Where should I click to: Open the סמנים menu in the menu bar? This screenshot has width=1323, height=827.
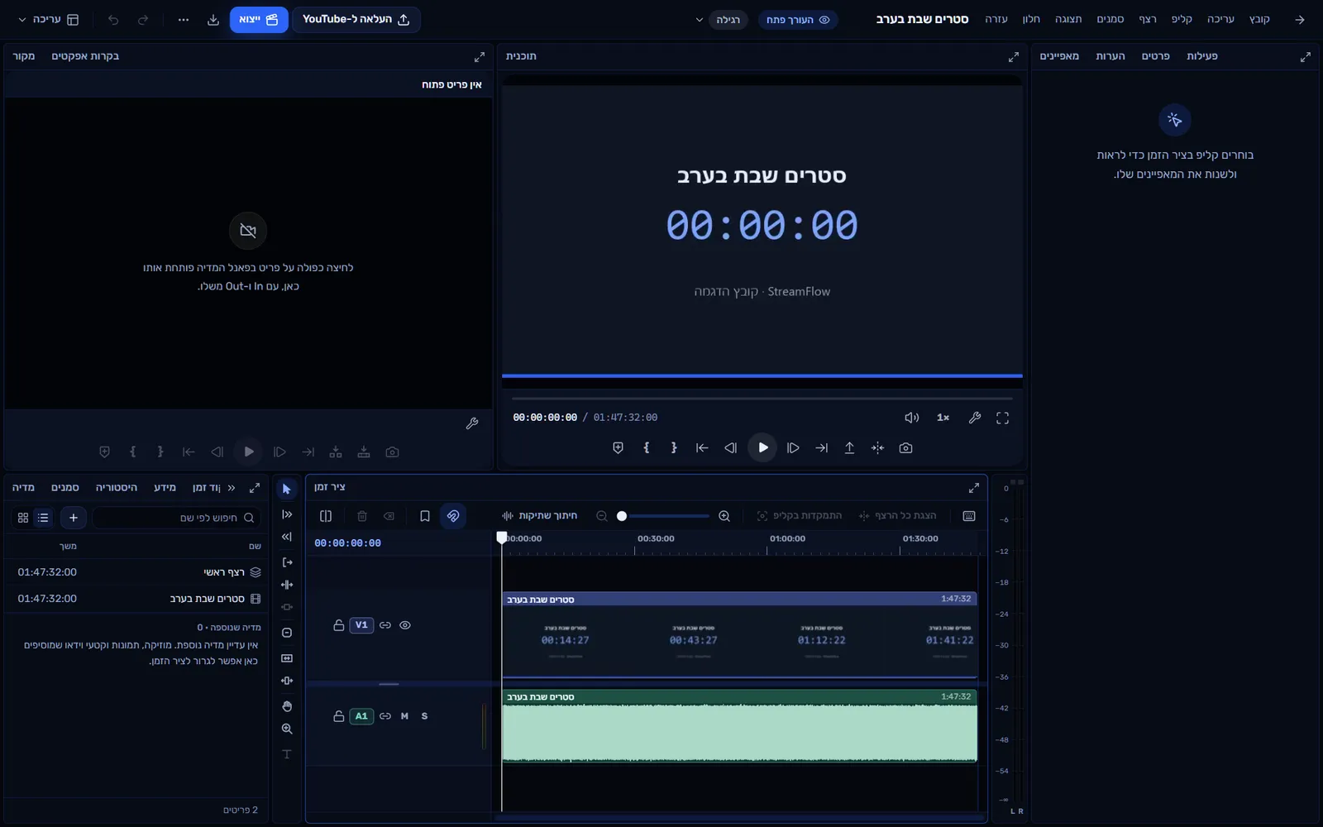pos(1110,19)
